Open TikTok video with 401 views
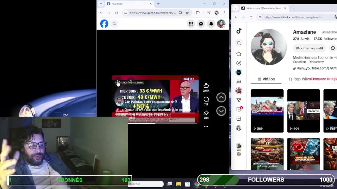 pos(303,111)
